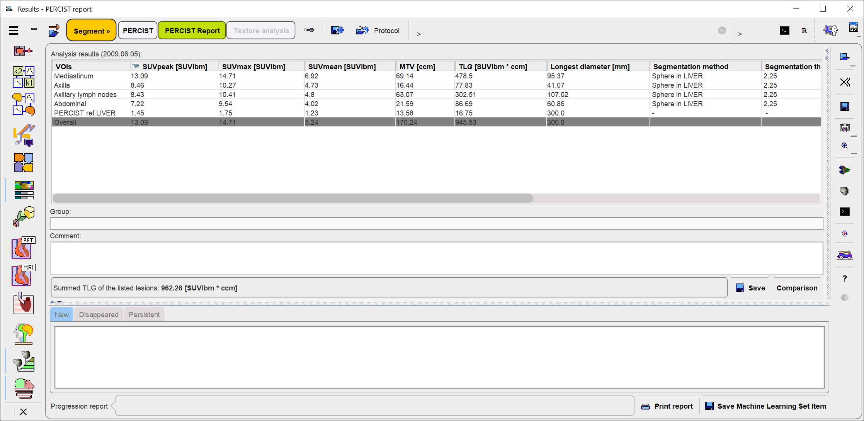This screenshot has width=864, height=421.
Task: Click the configuration head-with-arrows icon
Action: tap(830, 30)
